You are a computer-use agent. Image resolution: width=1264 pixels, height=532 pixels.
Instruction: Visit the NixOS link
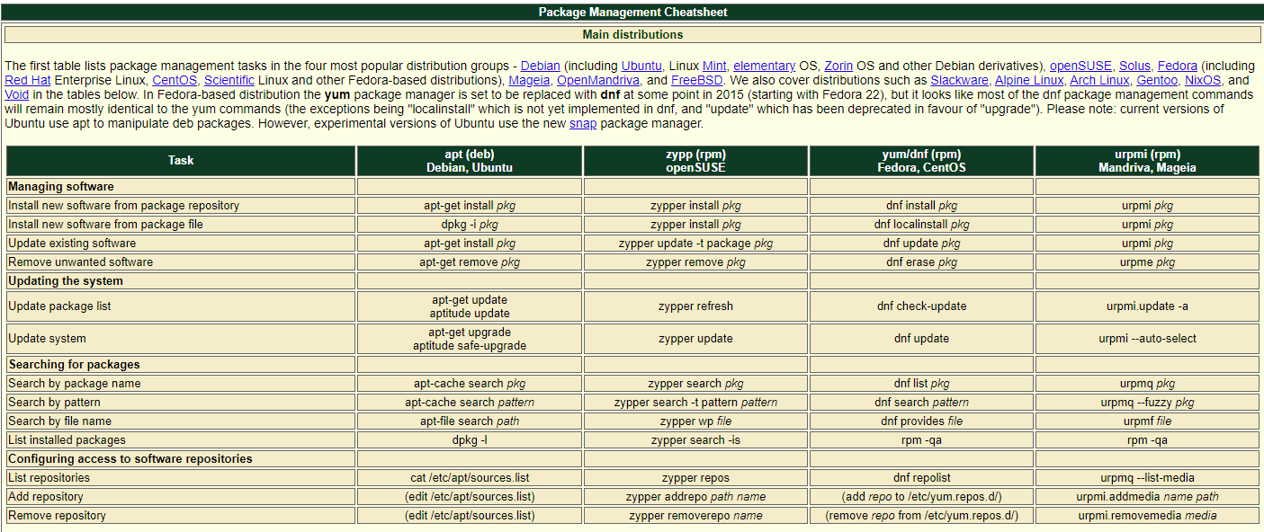click(x=1203, y=80)
